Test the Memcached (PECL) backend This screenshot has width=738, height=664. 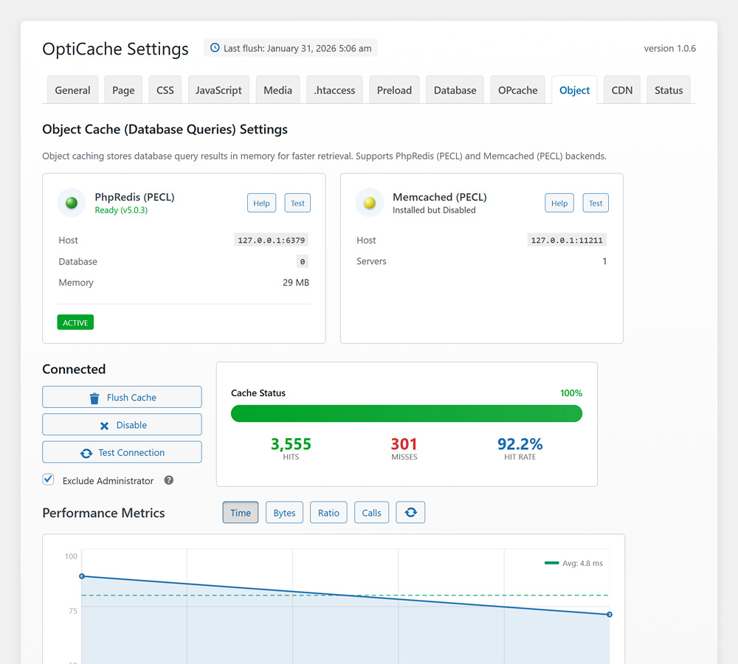click(596, 203)
